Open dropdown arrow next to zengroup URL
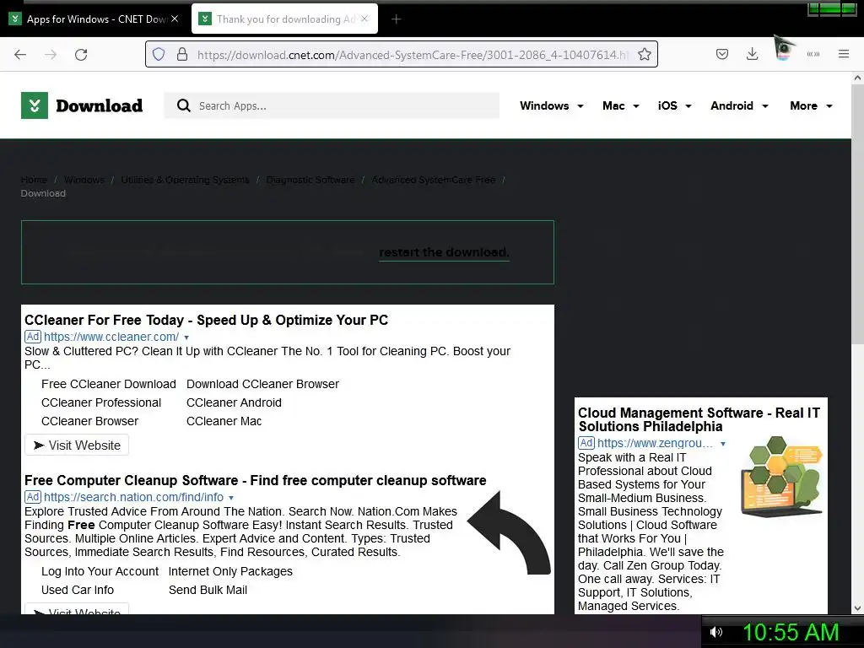The height and width of the screenshot is (648, 864). [x=723, y=444]
